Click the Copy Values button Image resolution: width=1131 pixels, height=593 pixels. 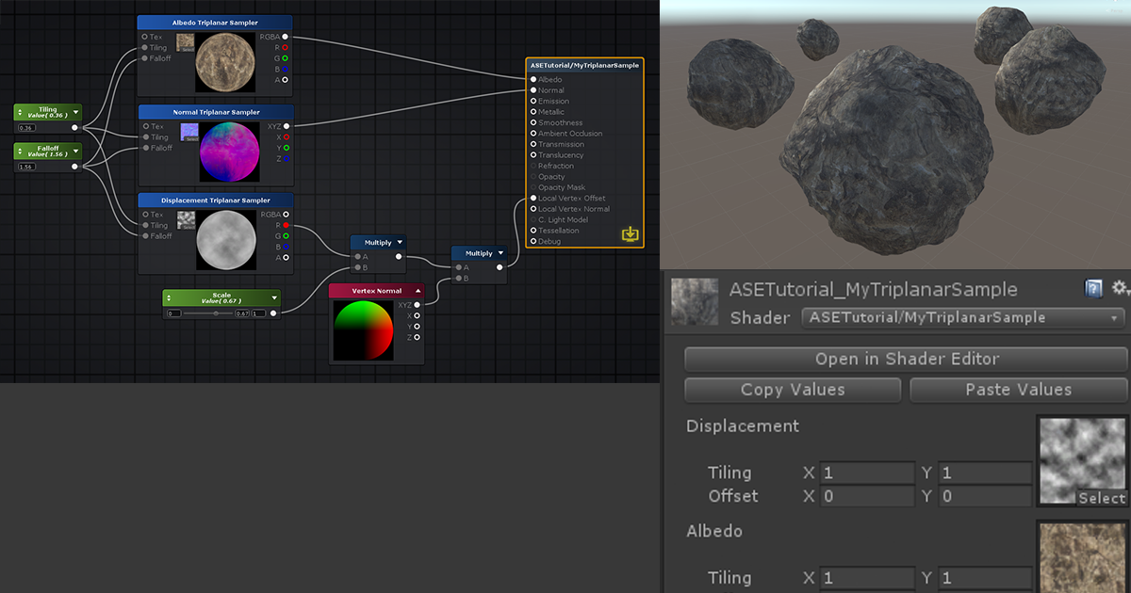[793, 390]
